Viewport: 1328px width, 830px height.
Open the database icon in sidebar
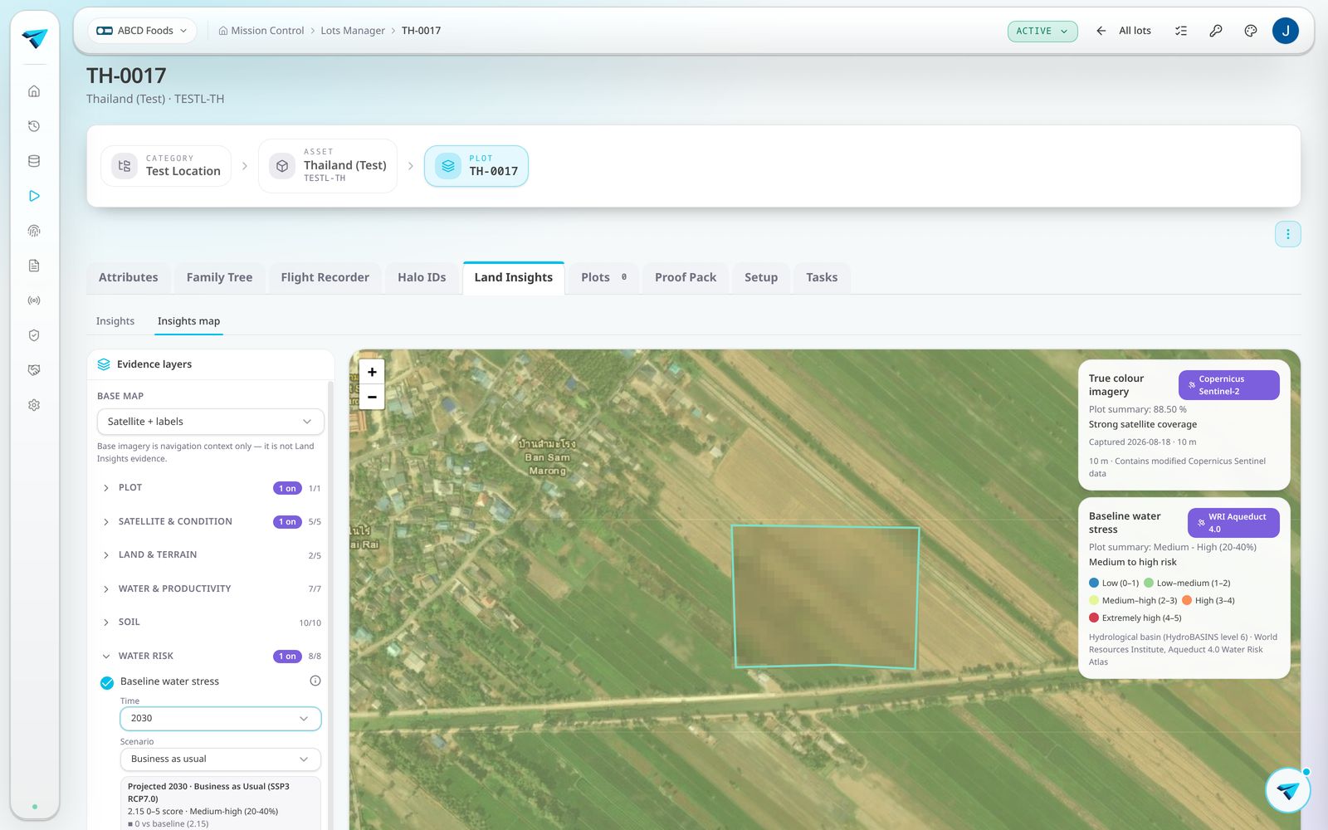point(34,161)
